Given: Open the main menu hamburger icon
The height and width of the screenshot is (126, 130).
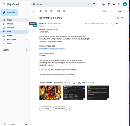Looking at the screenshot, I should [x=4, y=4].
